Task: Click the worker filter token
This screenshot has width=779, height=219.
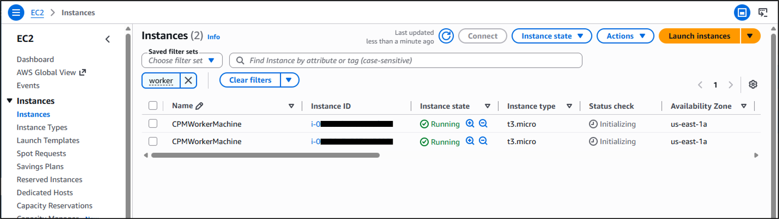Action: (x=161, y=80)
